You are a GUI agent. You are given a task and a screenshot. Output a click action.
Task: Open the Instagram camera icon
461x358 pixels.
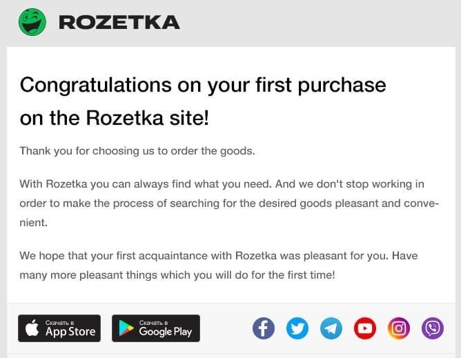click(x=399, y=328)
